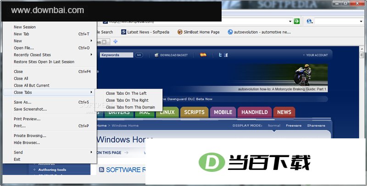The image size is (367, 186).
Task: Open the SCRIPTS category tab
Action: 194,112
